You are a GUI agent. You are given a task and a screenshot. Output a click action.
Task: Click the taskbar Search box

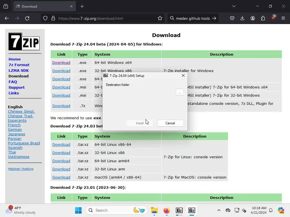click(x=116, y=210)
